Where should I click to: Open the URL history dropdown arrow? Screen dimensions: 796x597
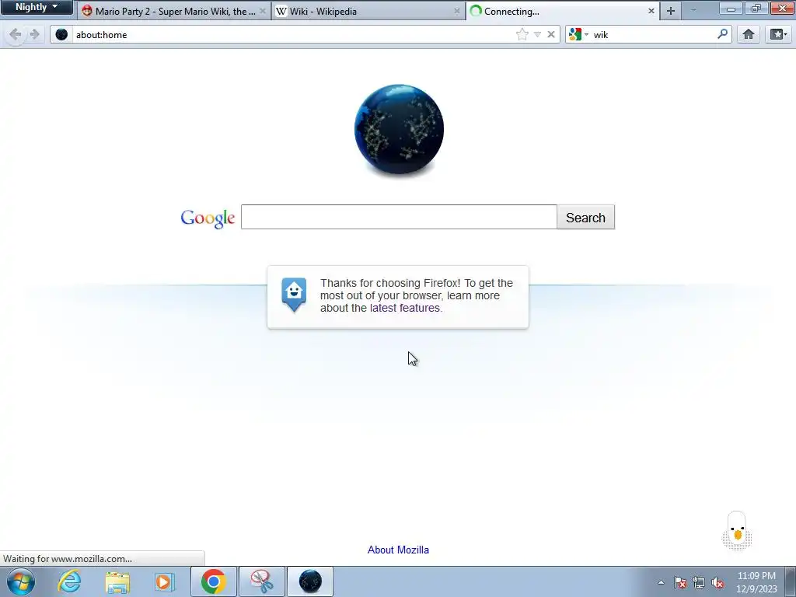point(537,34)
